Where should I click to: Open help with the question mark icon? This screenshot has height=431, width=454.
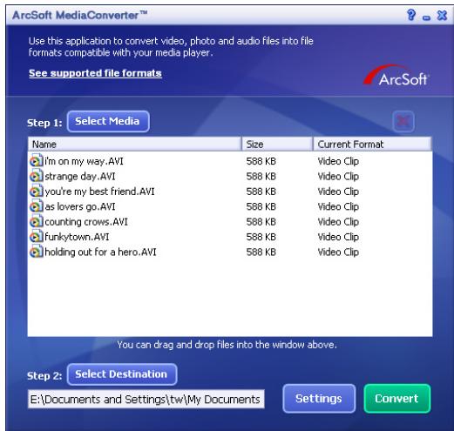411,15
